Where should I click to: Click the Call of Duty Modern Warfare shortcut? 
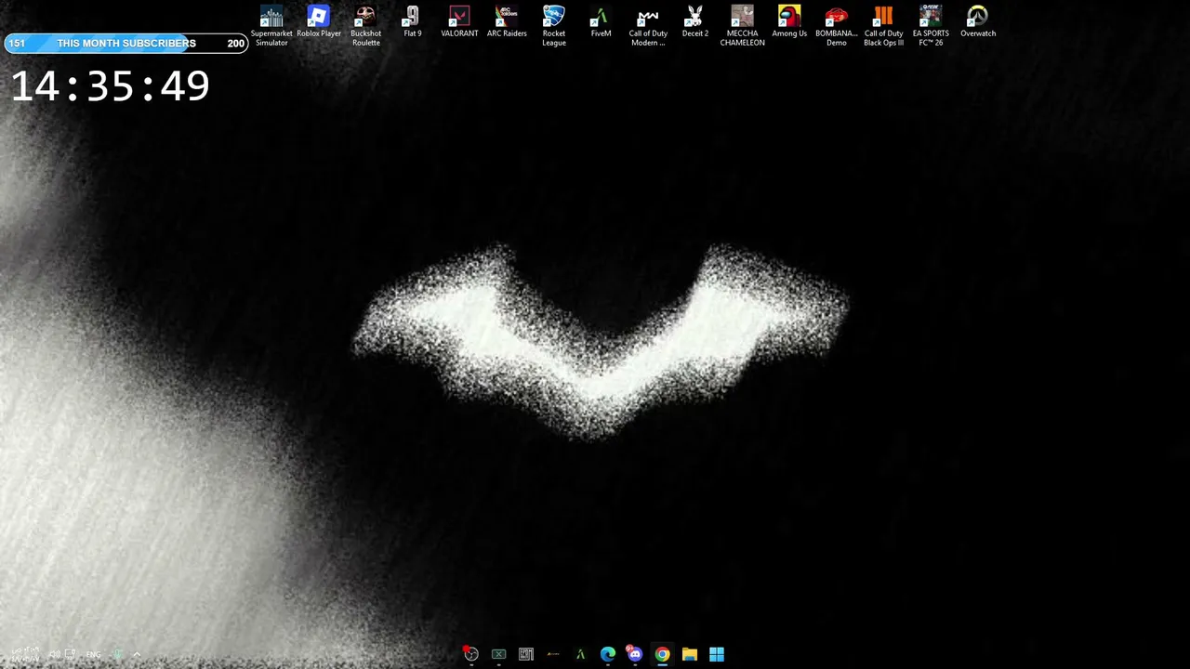point(648,26)
